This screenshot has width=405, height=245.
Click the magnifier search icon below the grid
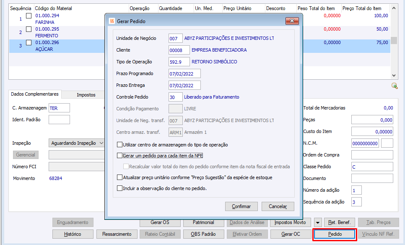click(x=395, y=86)
